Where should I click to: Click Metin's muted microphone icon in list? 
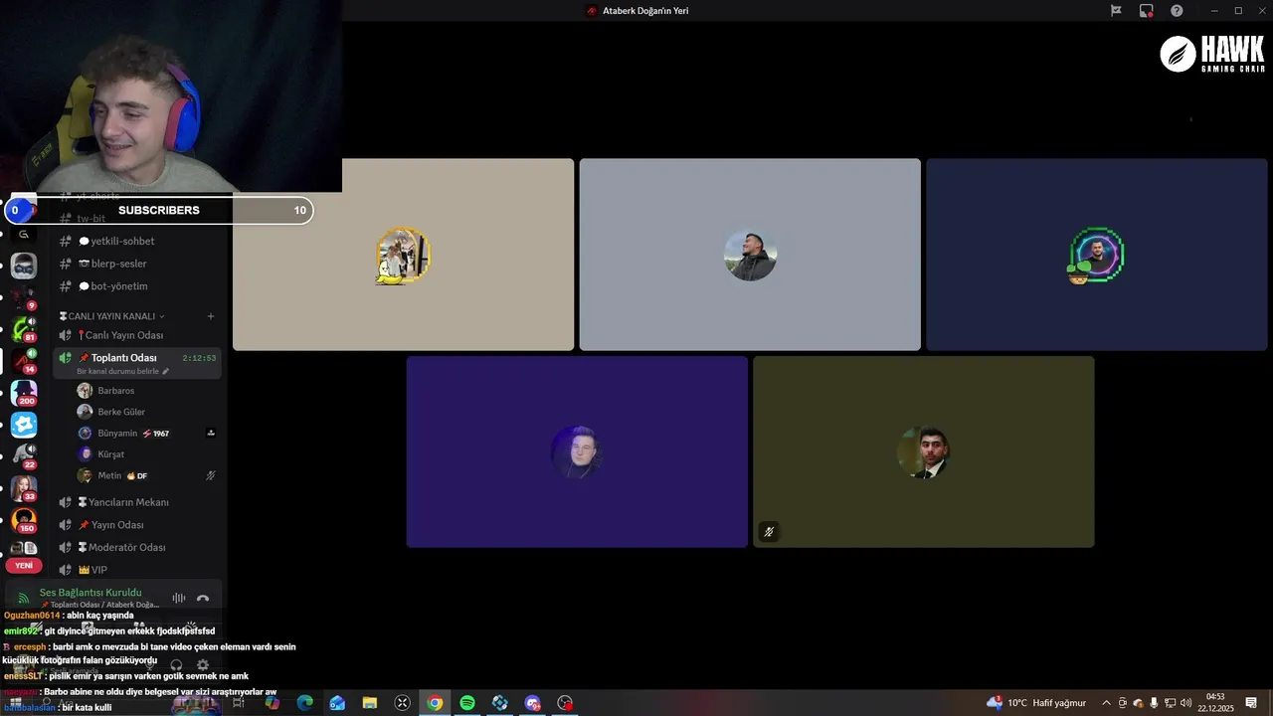211,475
